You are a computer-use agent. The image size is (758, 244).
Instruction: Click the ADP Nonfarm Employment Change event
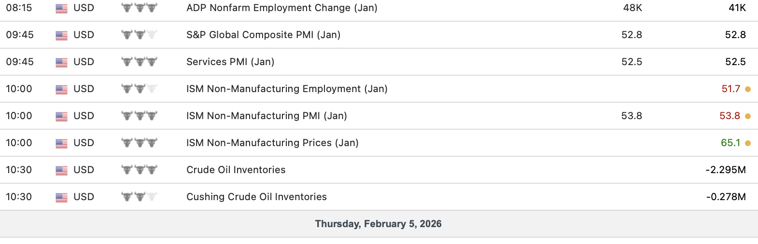click(x=281, y=8)
